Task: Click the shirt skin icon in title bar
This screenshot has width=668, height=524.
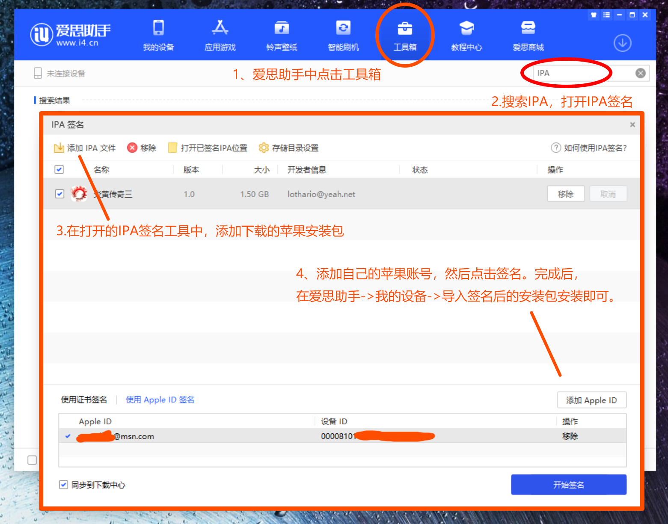Action: pyautogui.click(x=594, y=15)
